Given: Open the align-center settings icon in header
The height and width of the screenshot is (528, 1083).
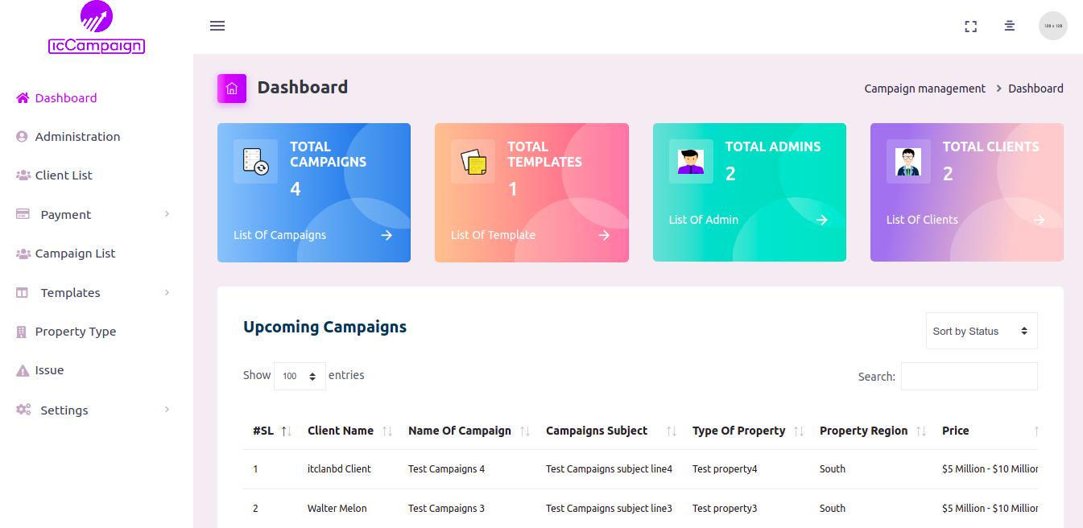Looking at the screenshot, I should (1010, 26).
